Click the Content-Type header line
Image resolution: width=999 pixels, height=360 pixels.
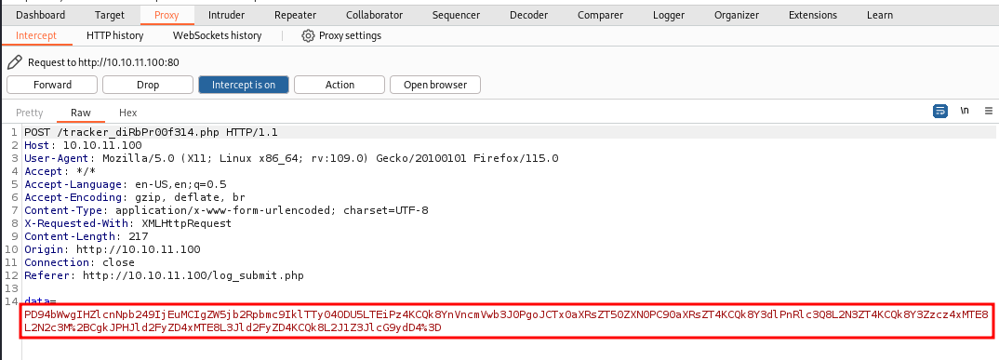point(226,210)
